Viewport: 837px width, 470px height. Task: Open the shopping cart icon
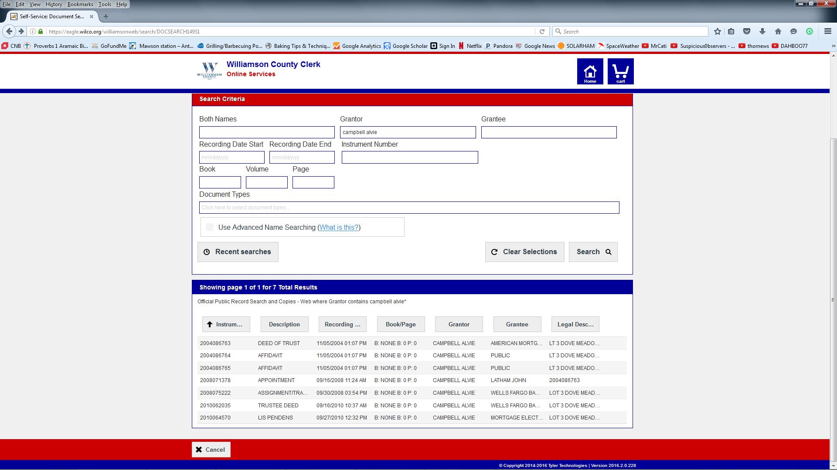pyautogui.click(x=620, y=71)
